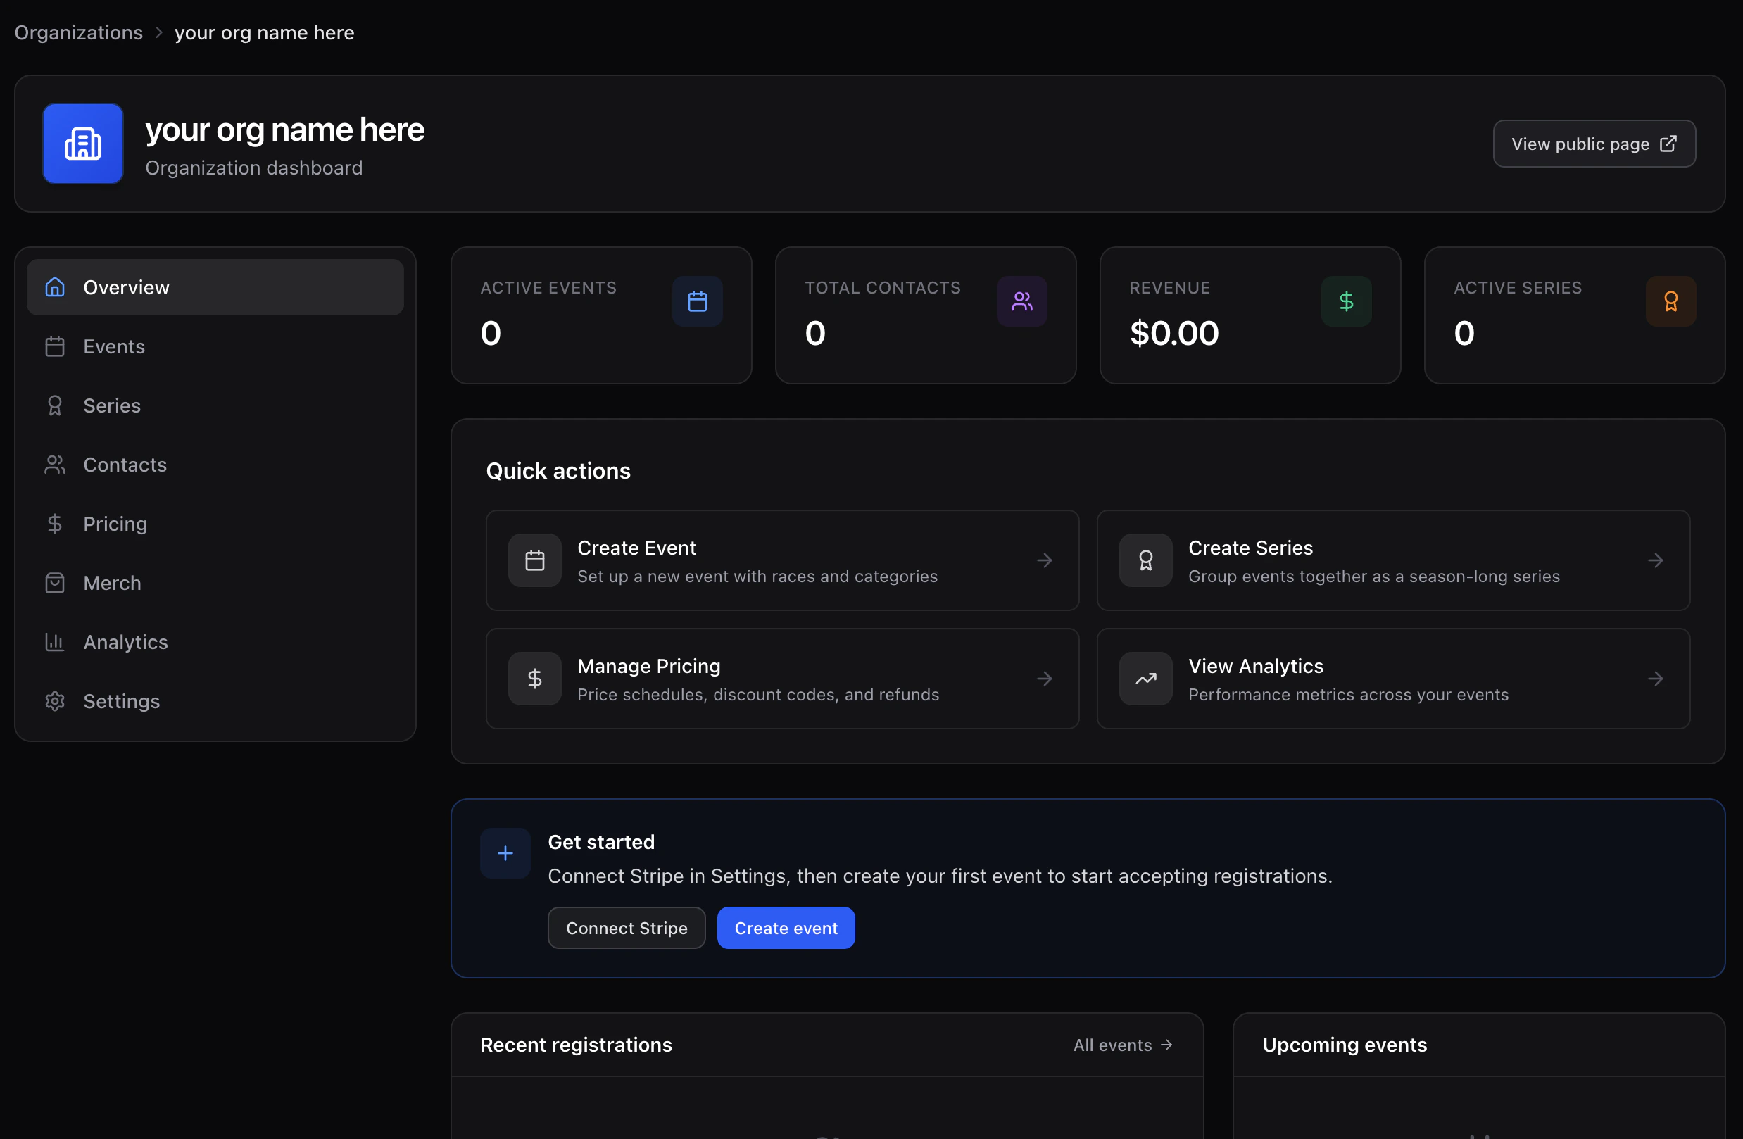Click the plus icon in Get started banner
Image resolution: width=1743 pixels, height=1139 pixels.
point(505,853)
